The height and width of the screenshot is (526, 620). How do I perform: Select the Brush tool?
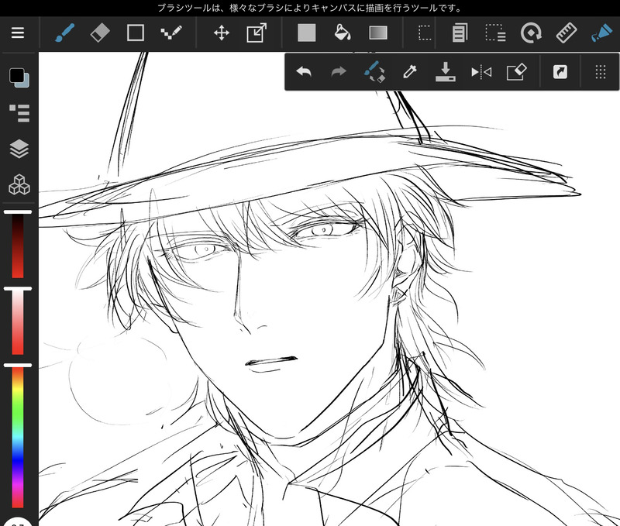click(65, 33)
